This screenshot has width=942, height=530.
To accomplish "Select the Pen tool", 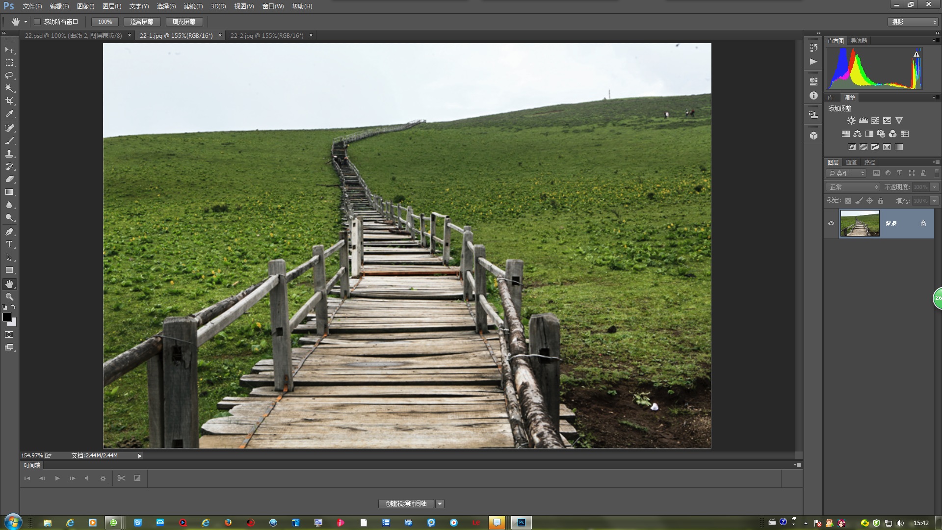I will [x=9, y=232].
